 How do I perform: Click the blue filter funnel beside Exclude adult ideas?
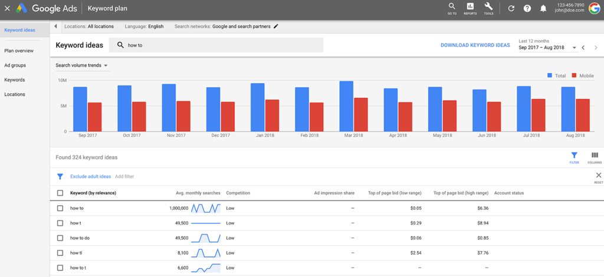point(60,177)
